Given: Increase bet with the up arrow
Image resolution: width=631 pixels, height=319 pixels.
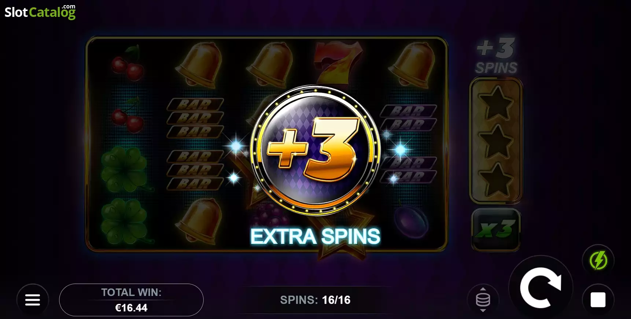Looking at the screenshot, I should coord(483,289).
